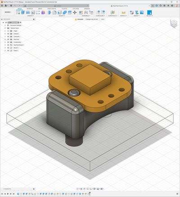Select the Move/Copy arrows tool
The width and height of the screenshot is (180, 197).
pyautogui.click(x=75, y=13)
